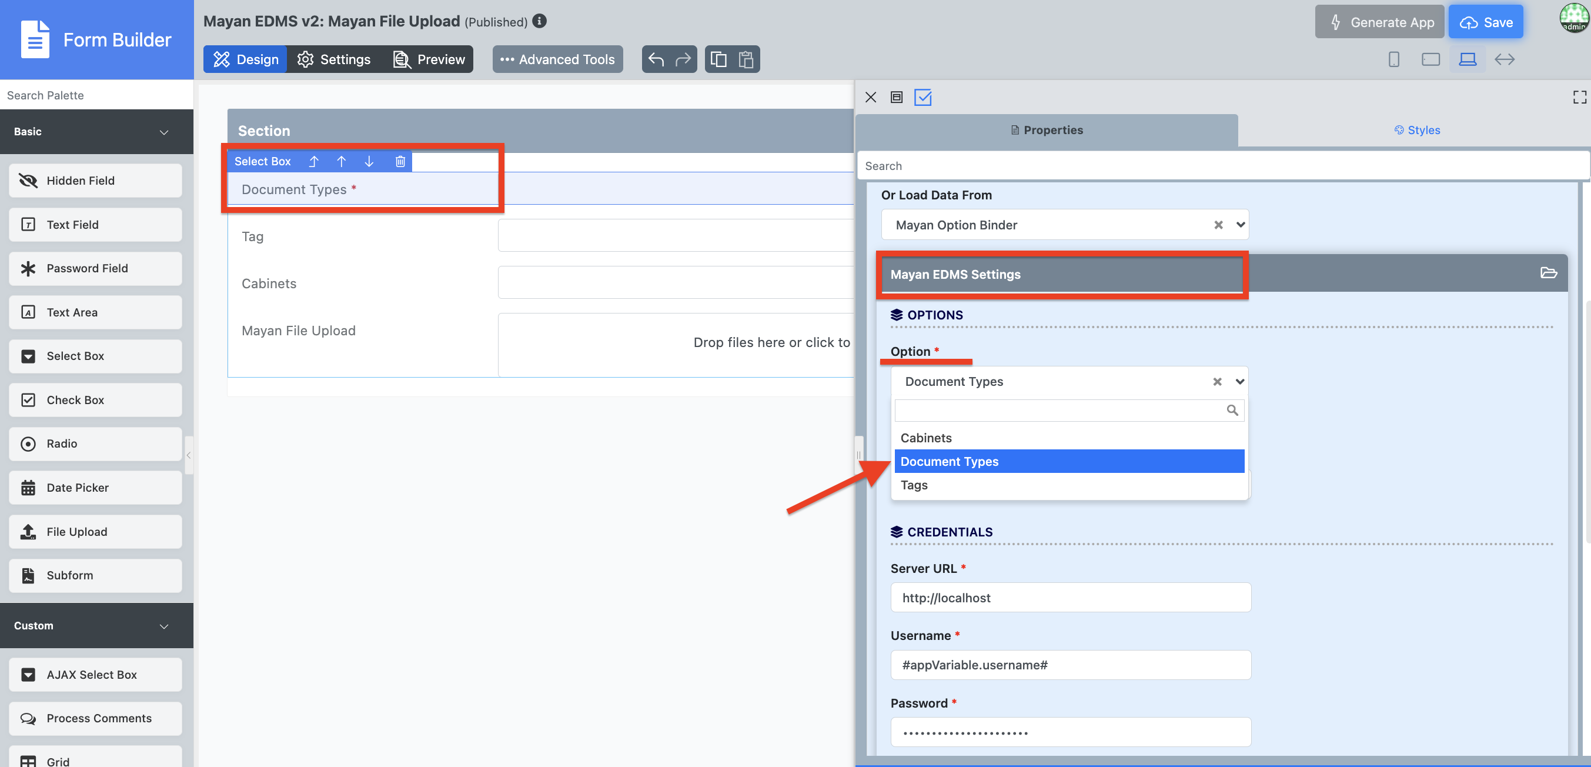
Task: Move Select Box up arrow
Action: (x=342, y=161)
